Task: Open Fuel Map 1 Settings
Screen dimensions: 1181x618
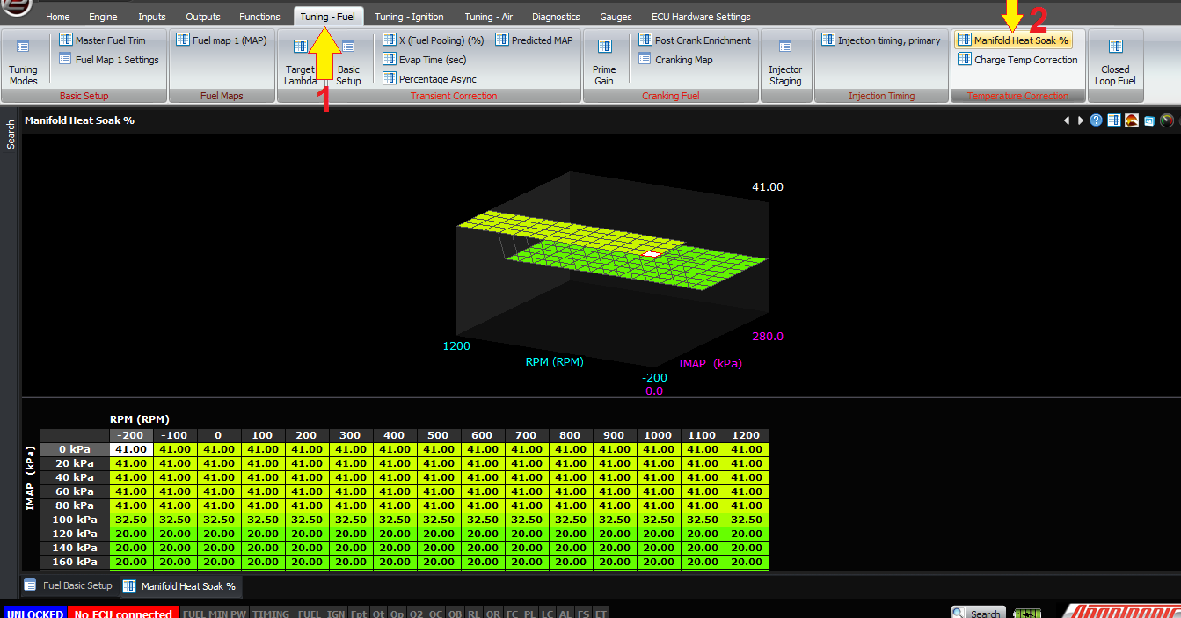Action: (x=109, y=60)
